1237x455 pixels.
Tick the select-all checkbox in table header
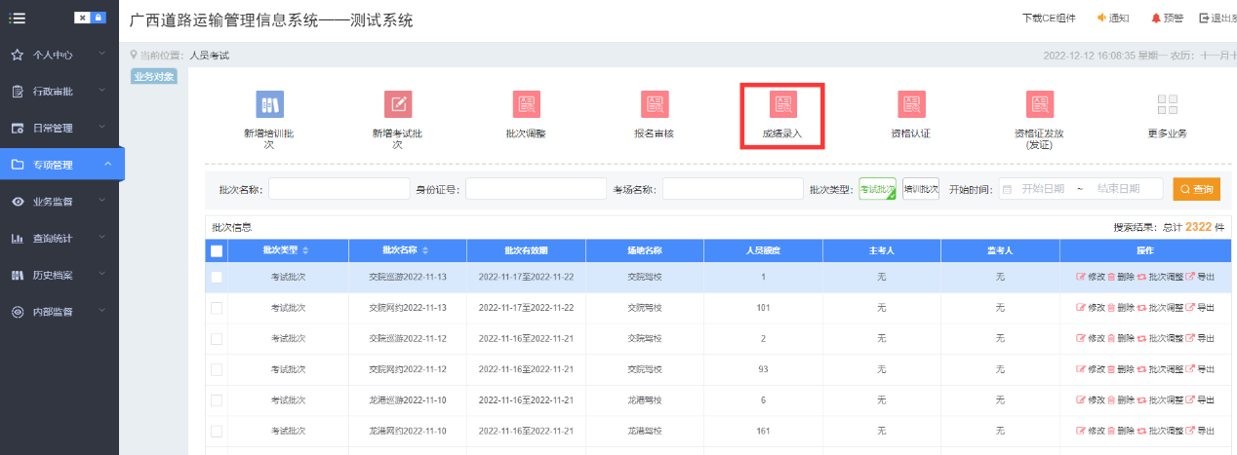tap(217, 251)
